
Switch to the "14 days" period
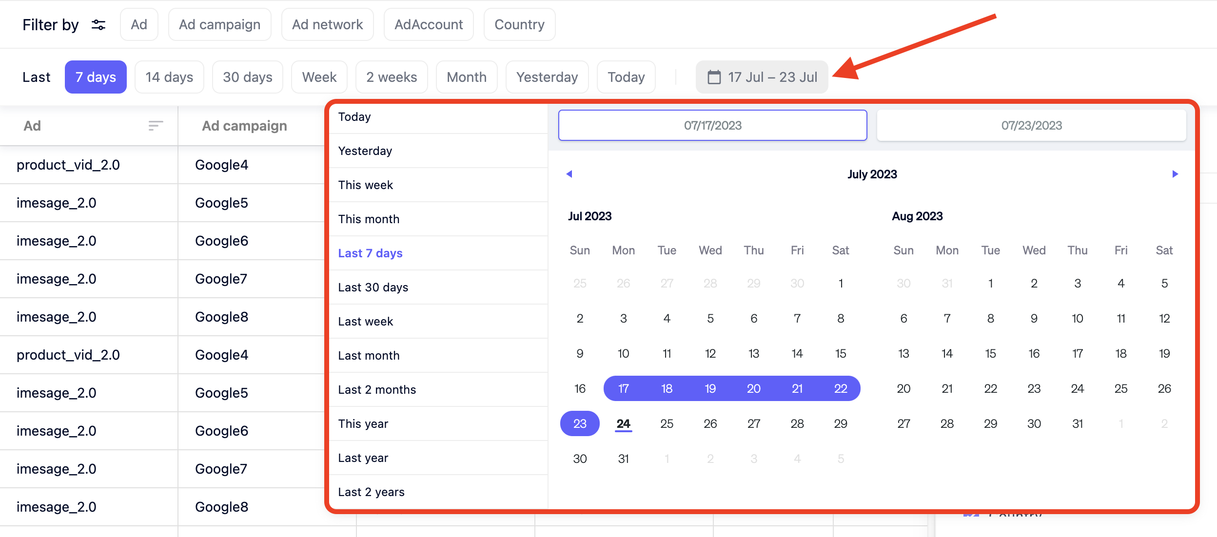(169, 77)
